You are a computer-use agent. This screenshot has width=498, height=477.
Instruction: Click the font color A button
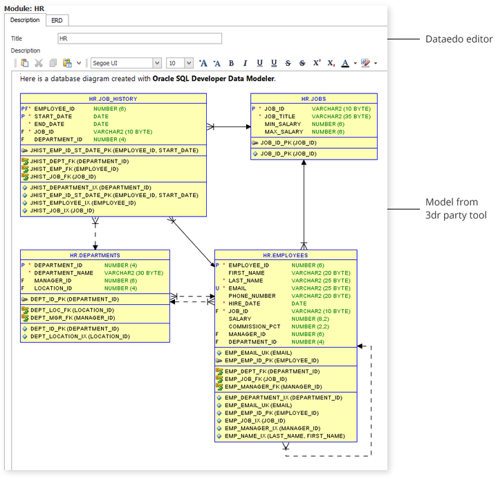pos(345,63)
